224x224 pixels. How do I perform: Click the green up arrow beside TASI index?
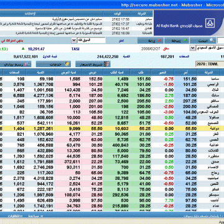[23, 49]
